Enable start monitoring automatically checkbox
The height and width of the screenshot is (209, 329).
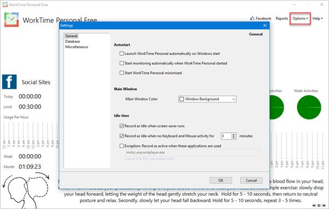(122, 63)
